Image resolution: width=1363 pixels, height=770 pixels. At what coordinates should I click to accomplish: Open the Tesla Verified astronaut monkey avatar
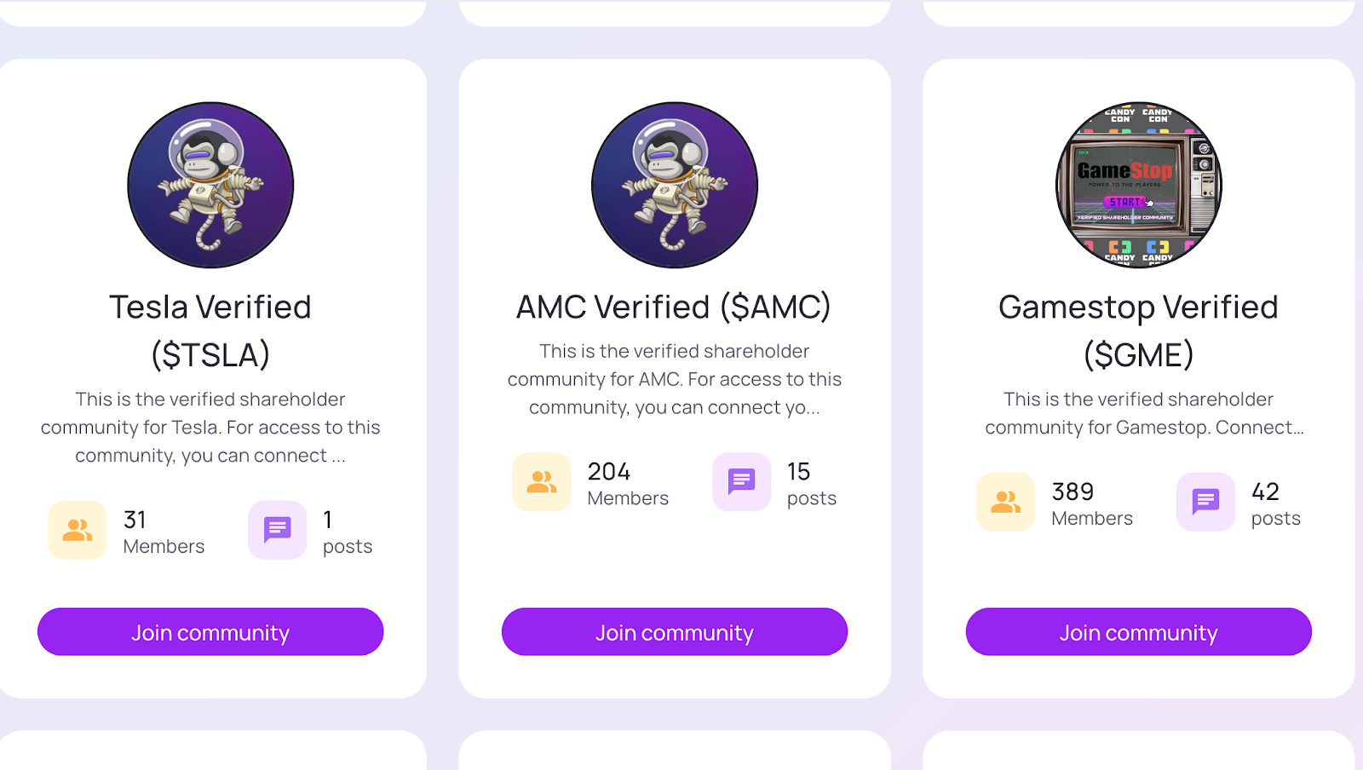pos(210,185)
